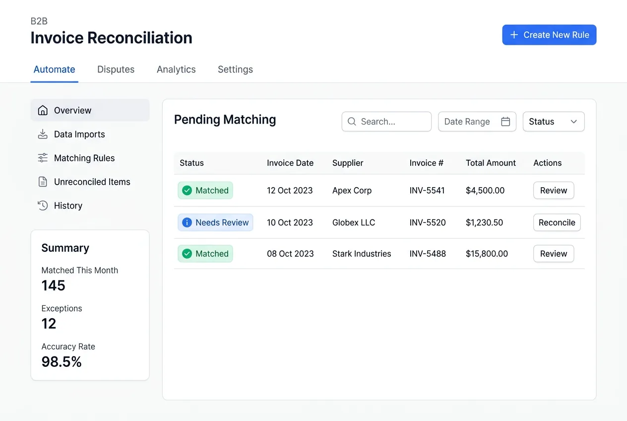Select the Overview icon in the sidebar
Viewport: 627px width, 421px height.
(44, 110)
